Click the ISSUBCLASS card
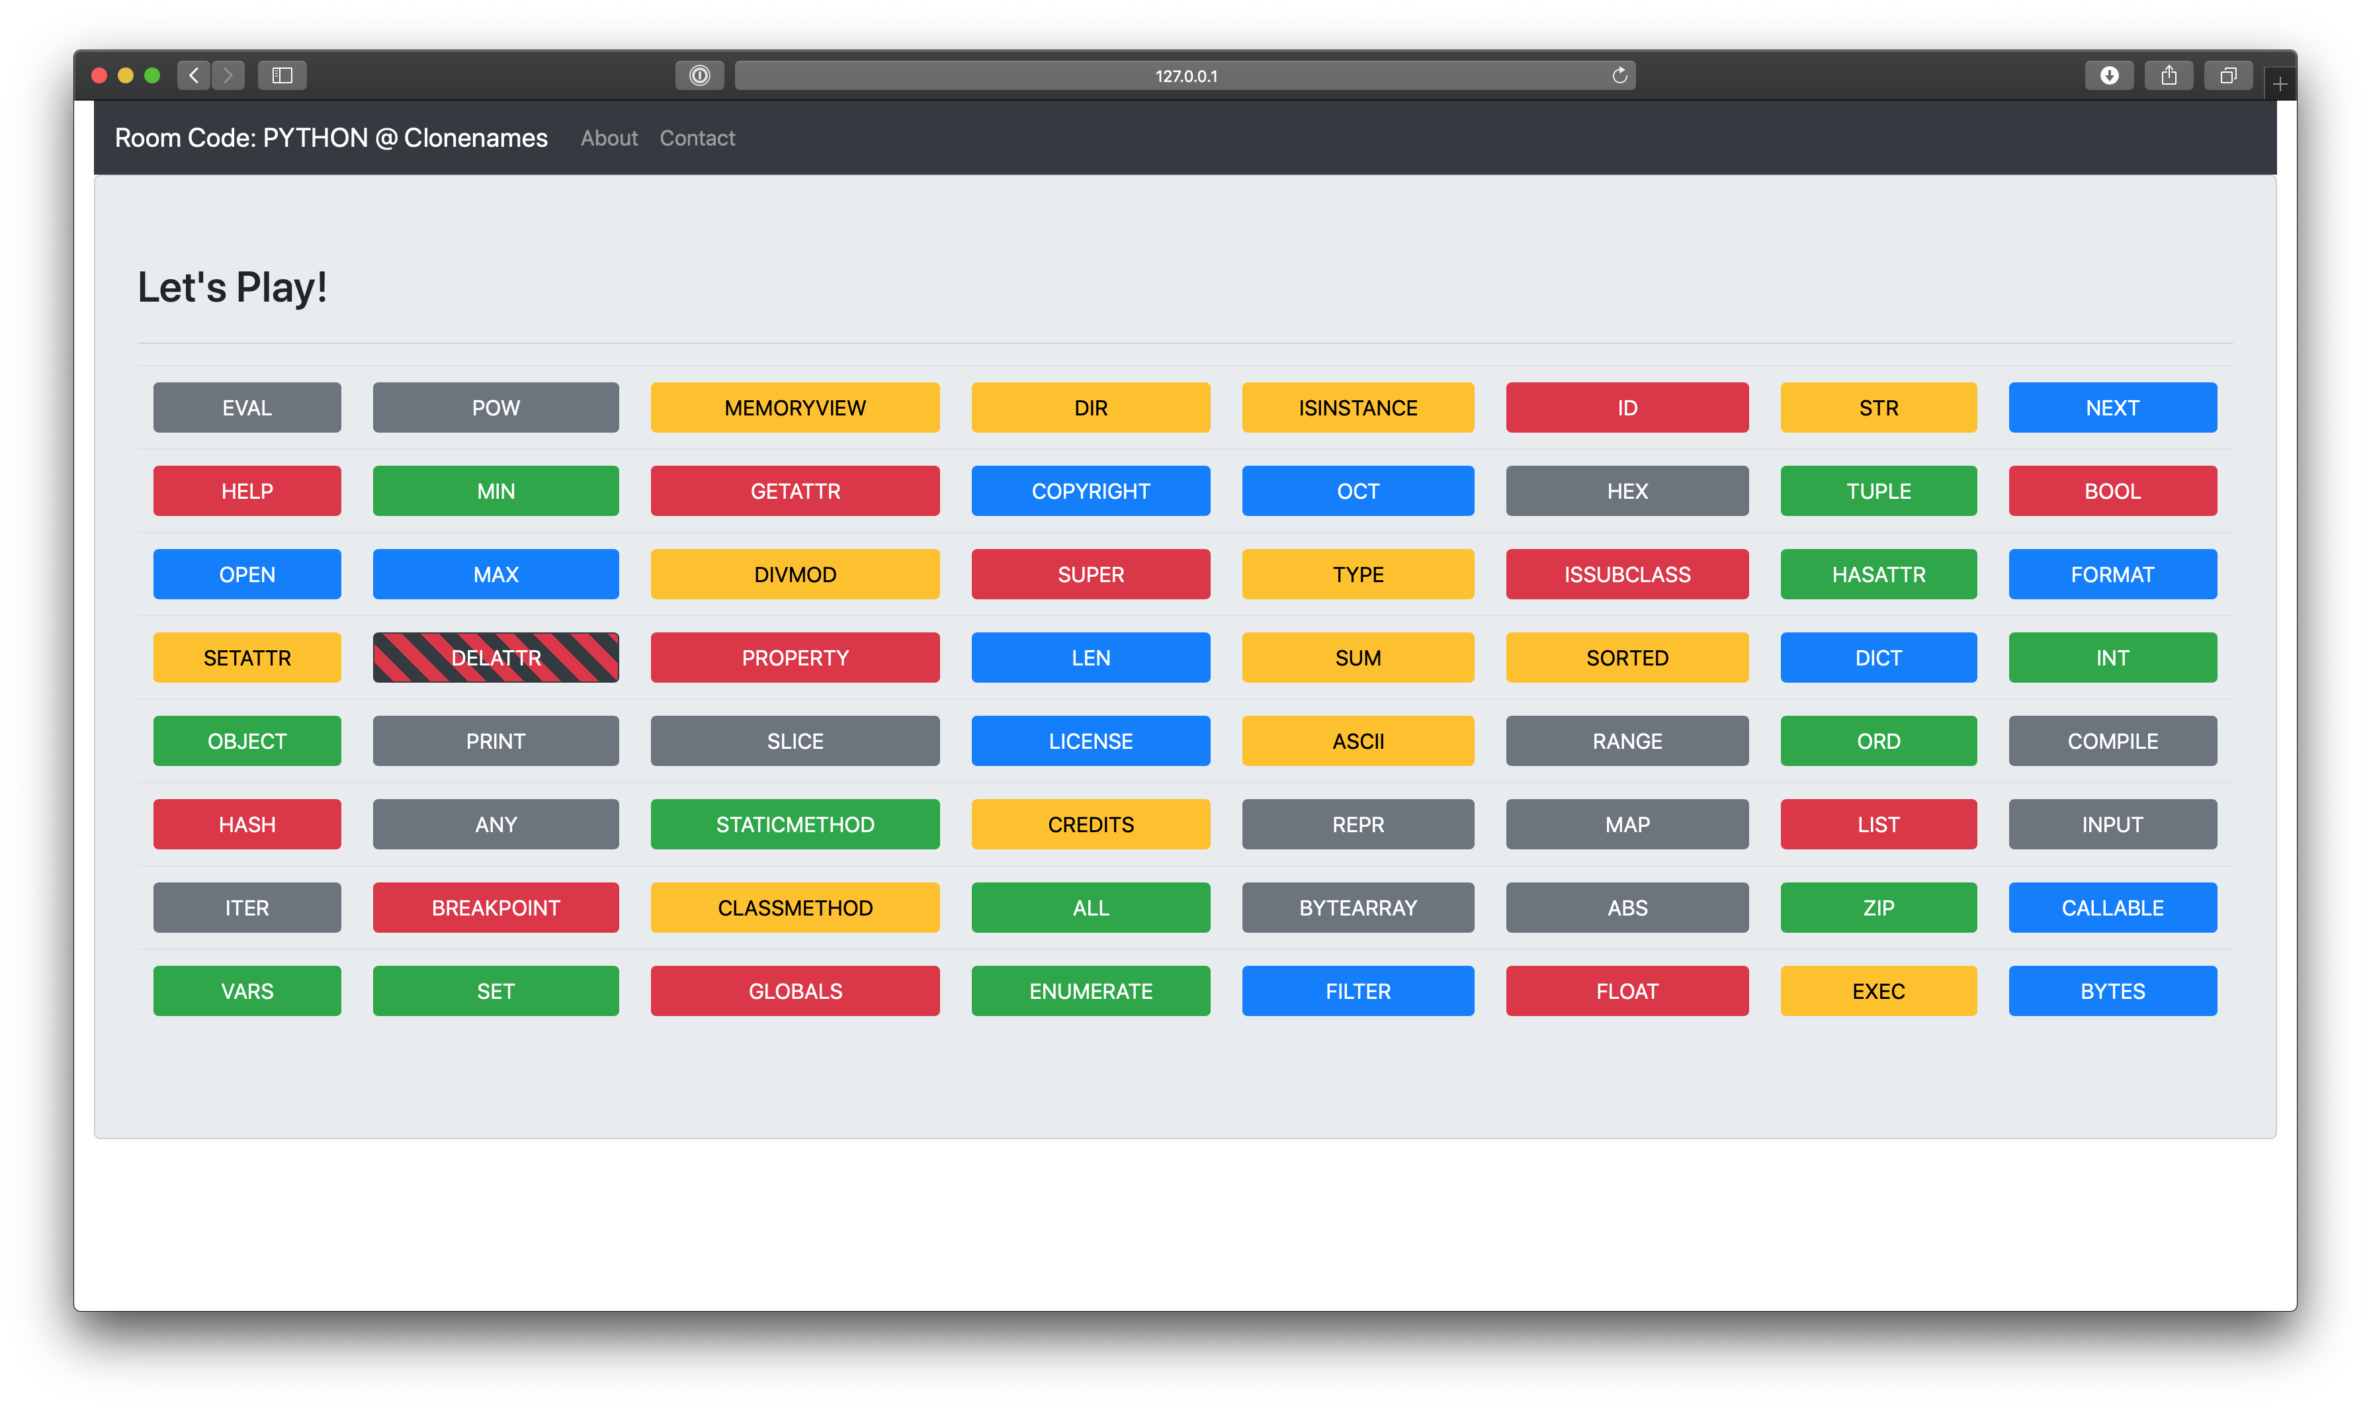This screenshot has height=1409, width=2371. [1627, 574]
